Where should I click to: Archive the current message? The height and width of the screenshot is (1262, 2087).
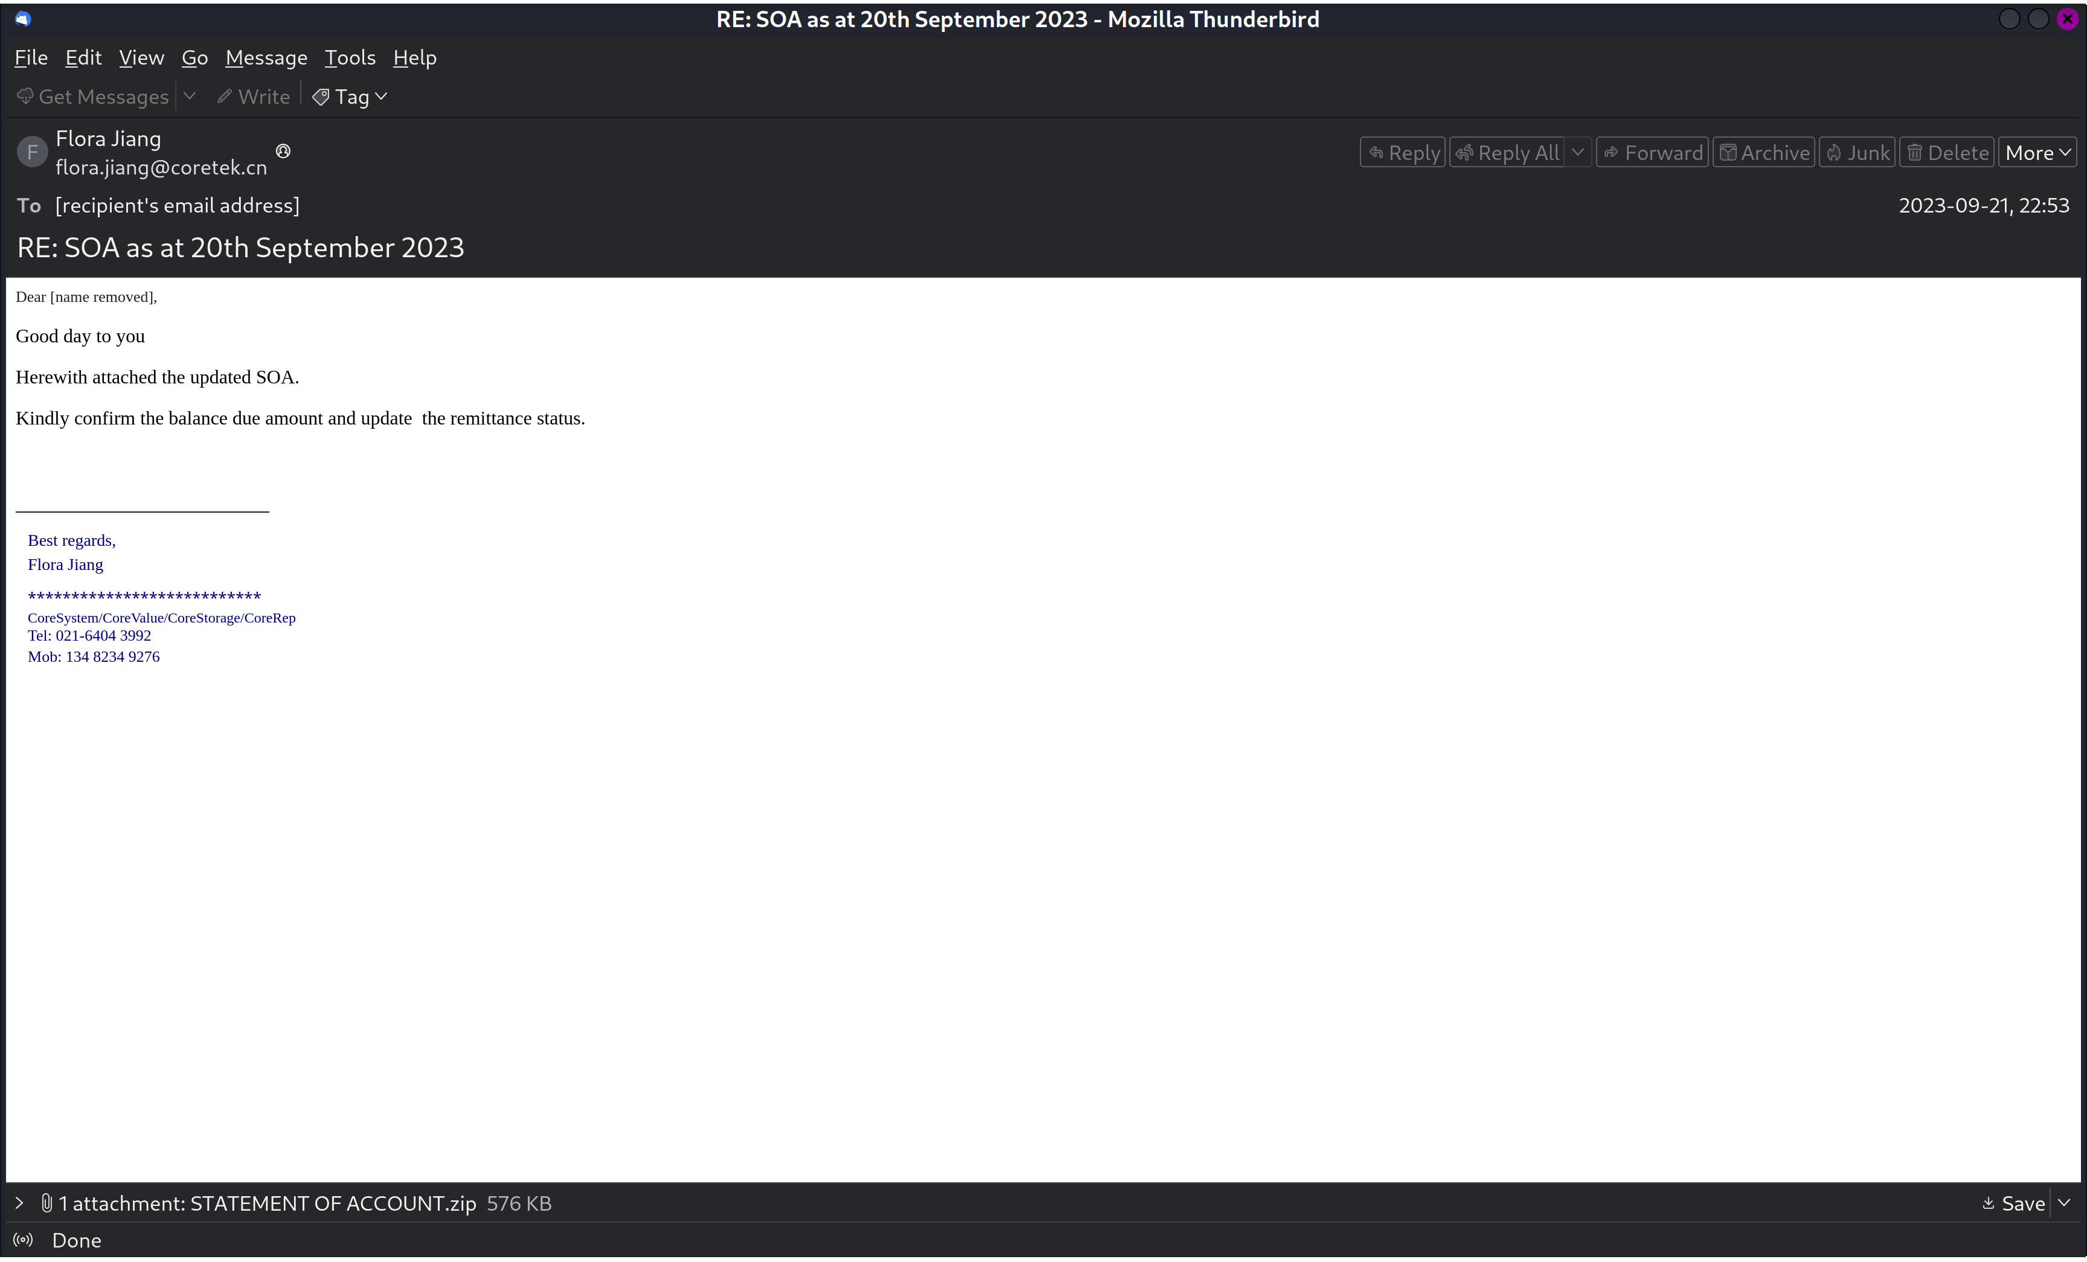tap(1763, 152)
